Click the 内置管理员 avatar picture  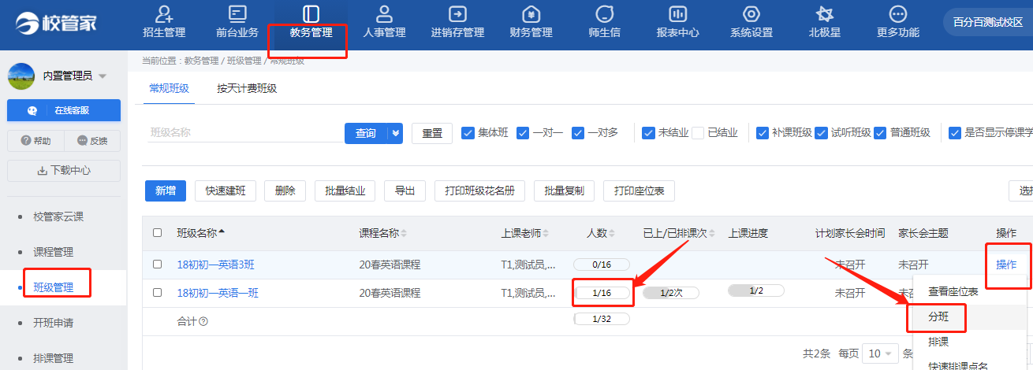[x=21, y=76]
